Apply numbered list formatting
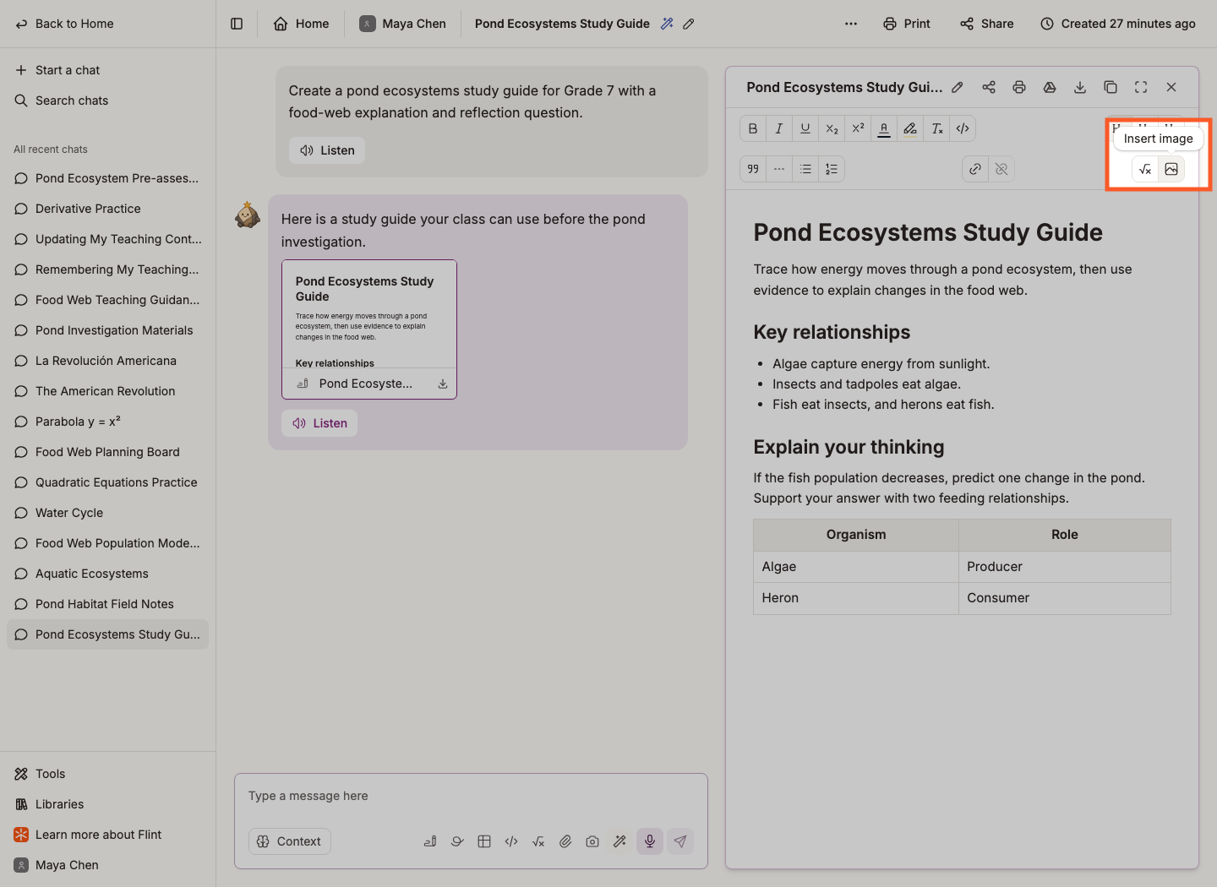The height and width of the screenshot is (887, 1217). (x=832, y=169)
